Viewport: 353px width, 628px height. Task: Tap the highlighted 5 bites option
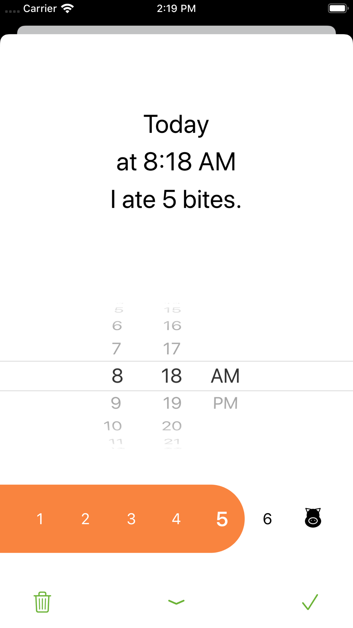click(222, 519)
